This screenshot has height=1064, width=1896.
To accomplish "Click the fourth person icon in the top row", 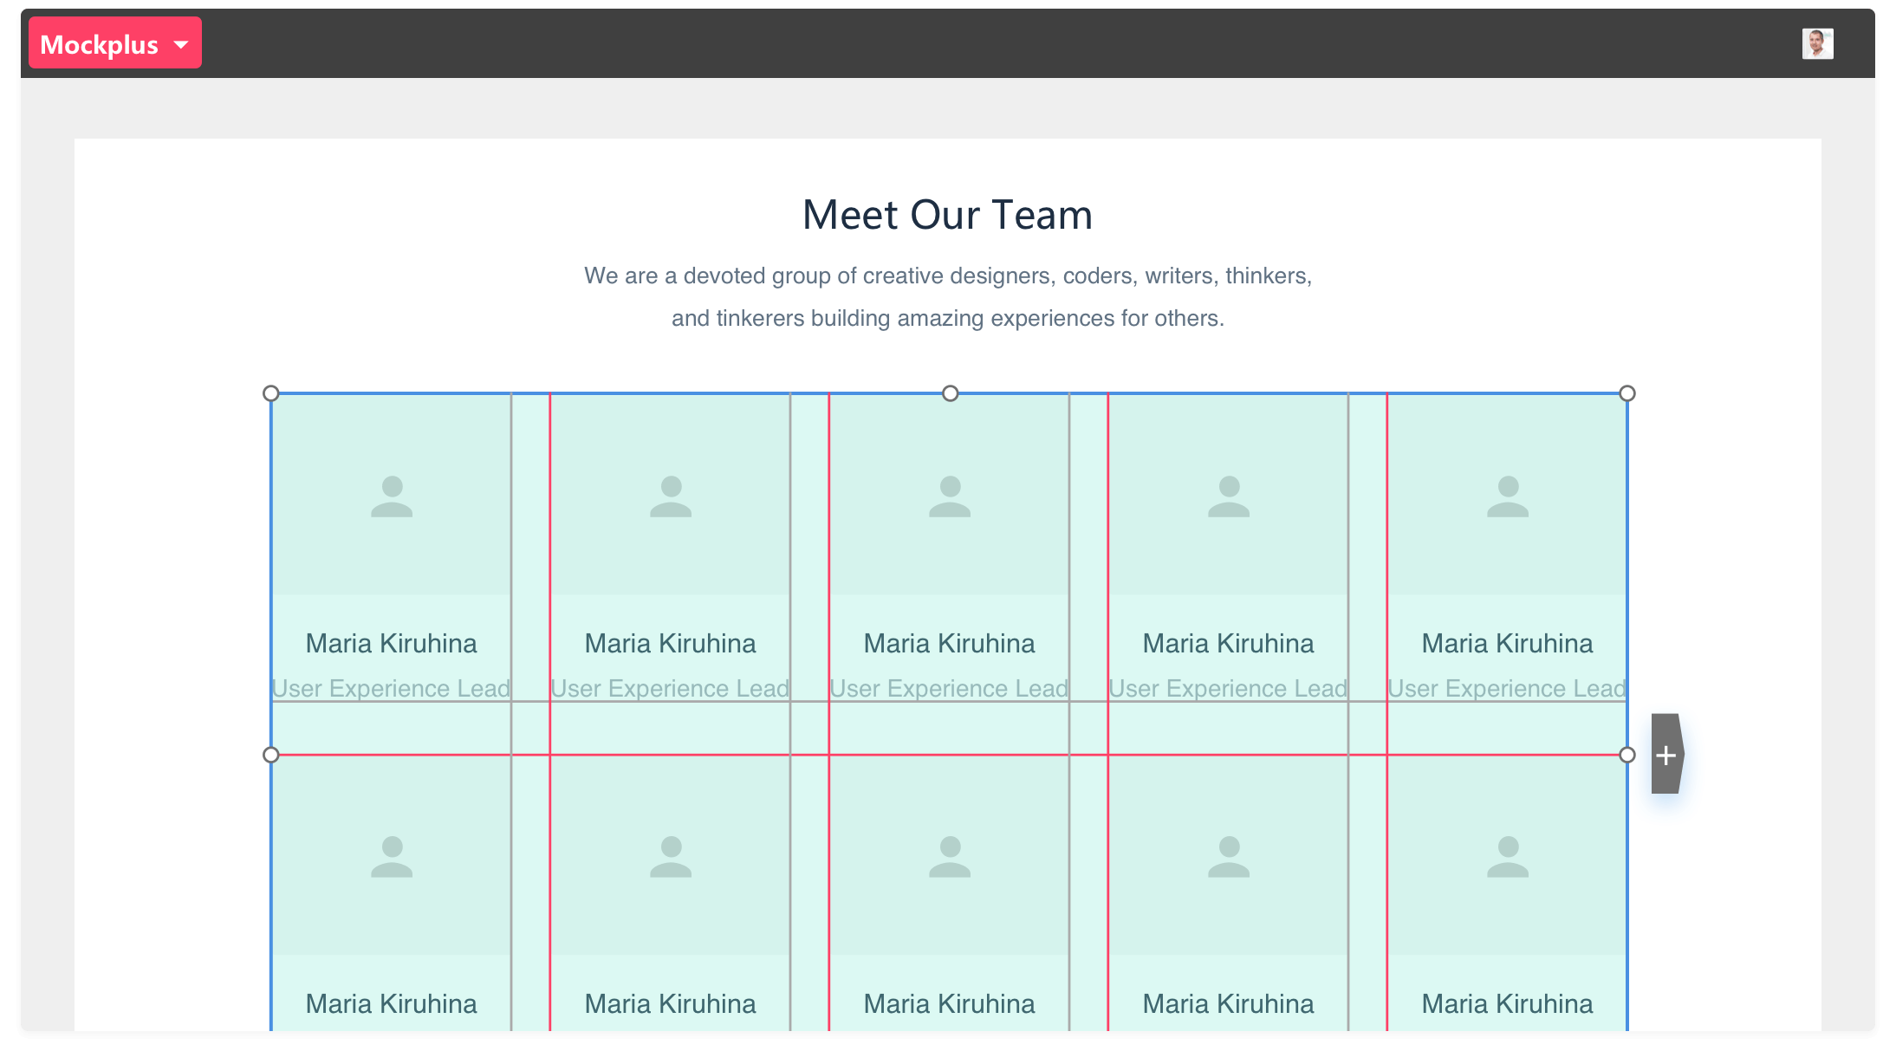I will 1229,496.
